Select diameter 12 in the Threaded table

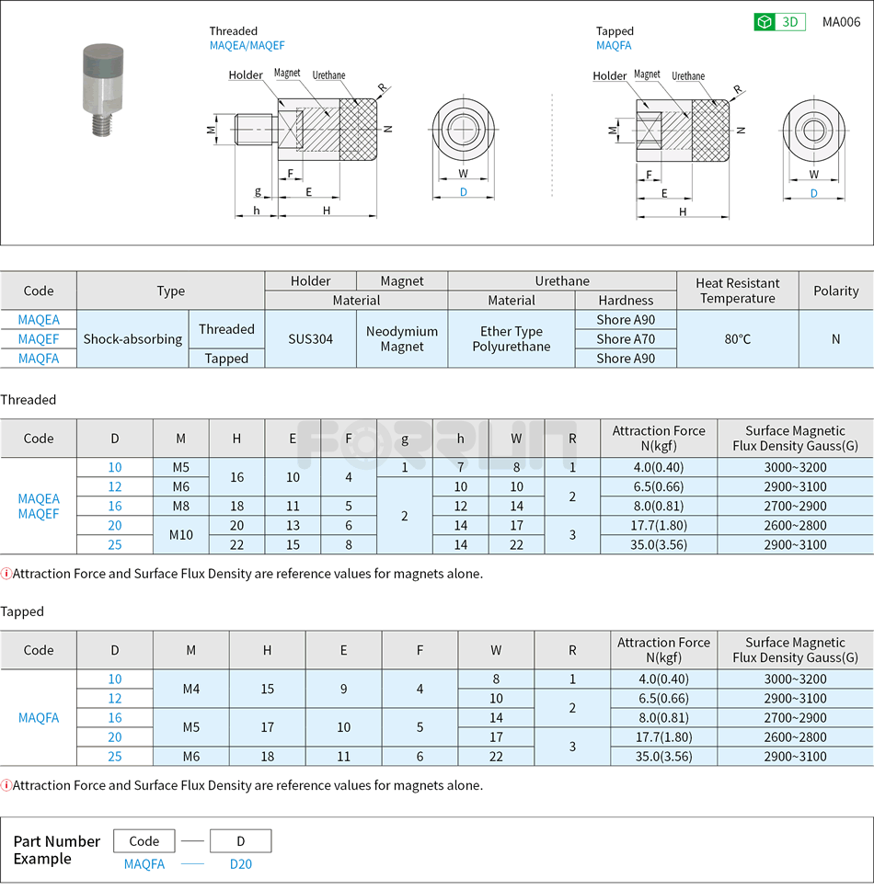(x=115, y=486)
